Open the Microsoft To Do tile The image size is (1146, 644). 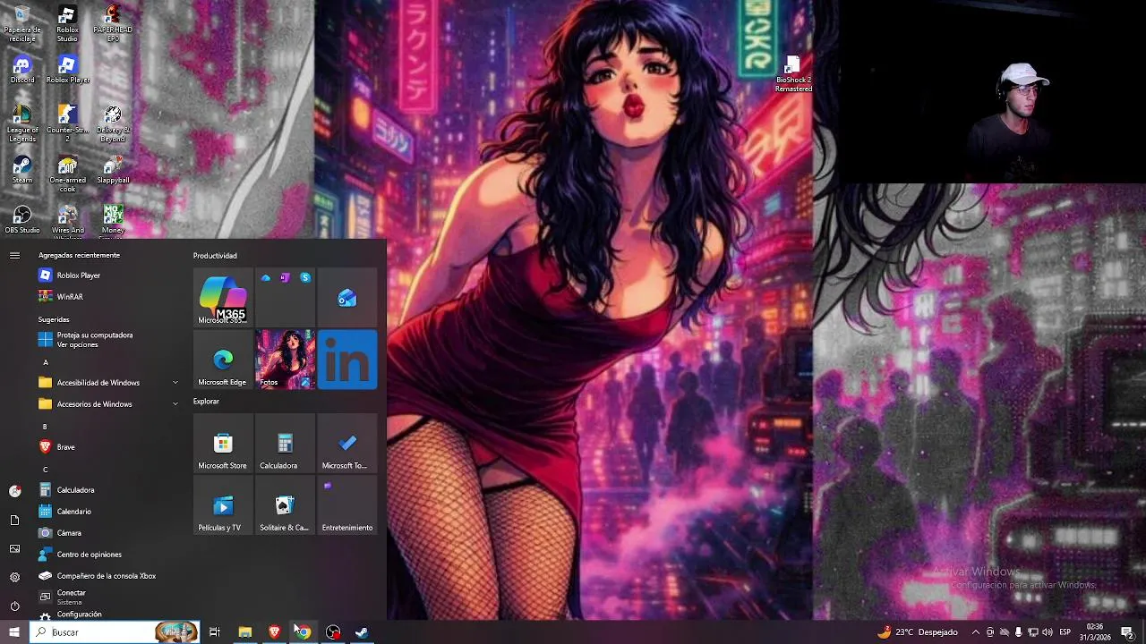(347, 443)
